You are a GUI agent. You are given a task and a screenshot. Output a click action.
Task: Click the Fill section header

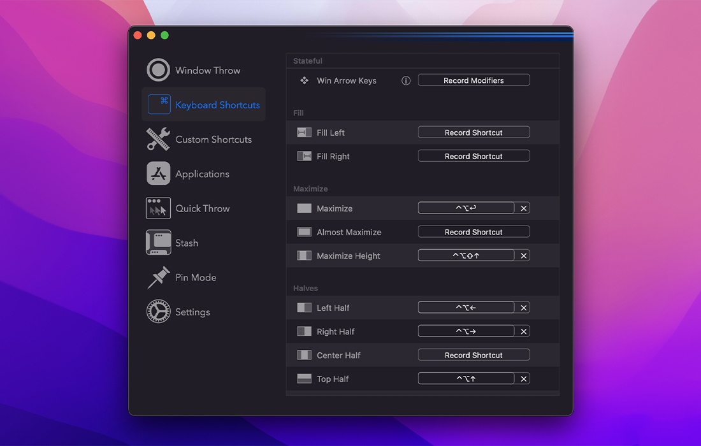[x=298, y=113]
